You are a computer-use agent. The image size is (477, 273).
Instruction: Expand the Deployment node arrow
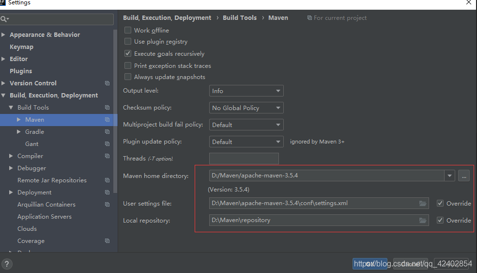[11, 192]
